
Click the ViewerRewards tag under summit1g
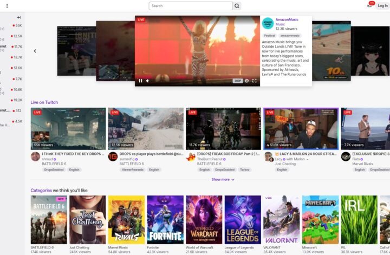click(x=133, y=170)
